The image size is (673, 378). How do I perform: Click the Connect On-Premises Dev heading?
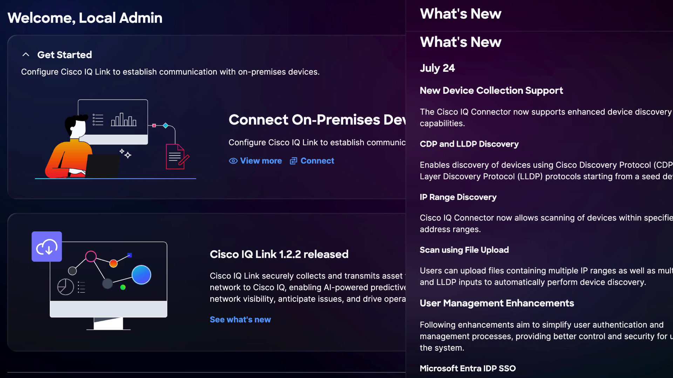point(317,120)
